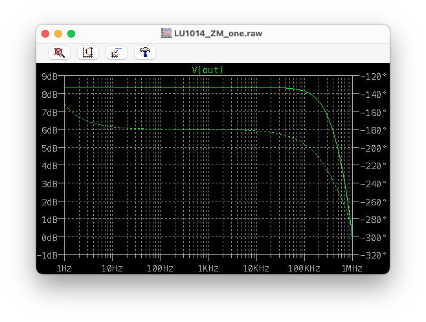Screen dimensions: 426x322
Task: Click the -240° right axis label
Action: point(374,184)
